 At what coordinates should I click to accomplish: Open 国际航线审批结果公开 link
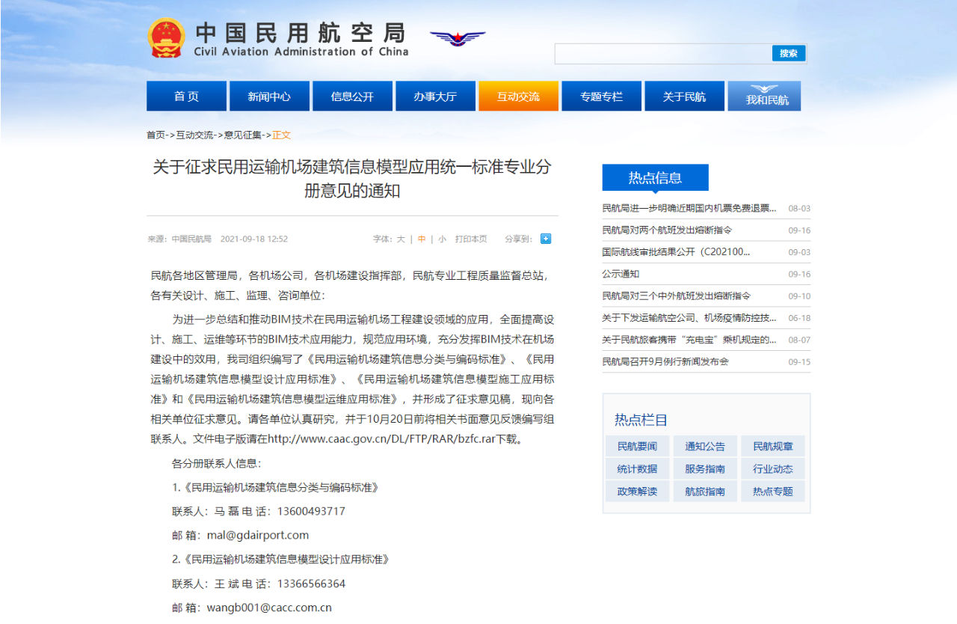pos(676,252)
